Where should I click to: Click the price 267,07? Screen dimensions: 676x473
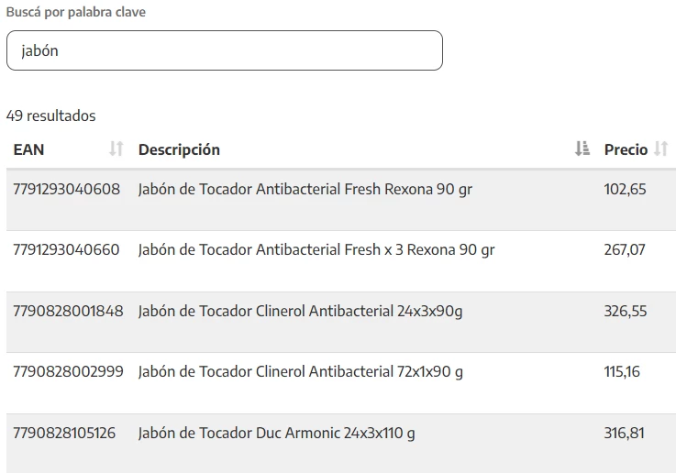(x=625, y=249)
